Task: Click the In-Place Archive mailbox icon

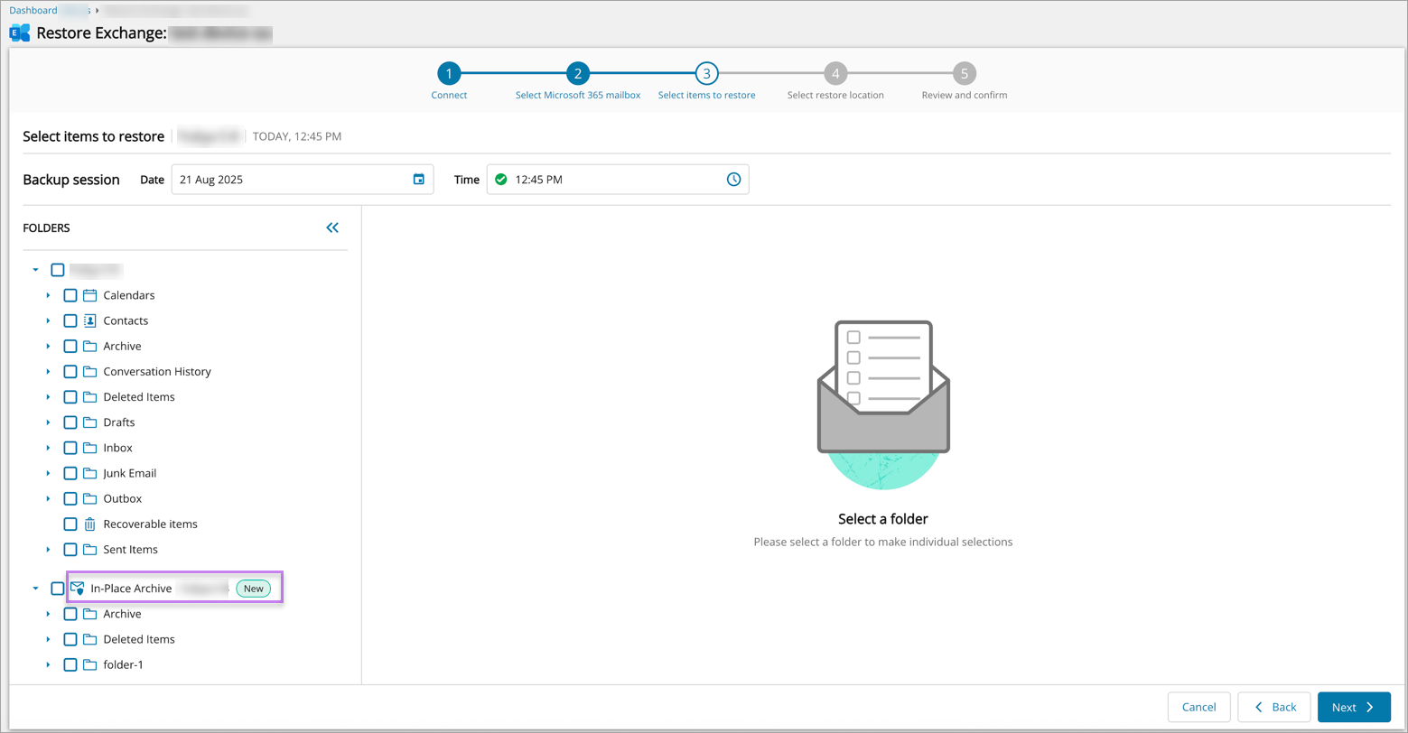Action: 78,589
